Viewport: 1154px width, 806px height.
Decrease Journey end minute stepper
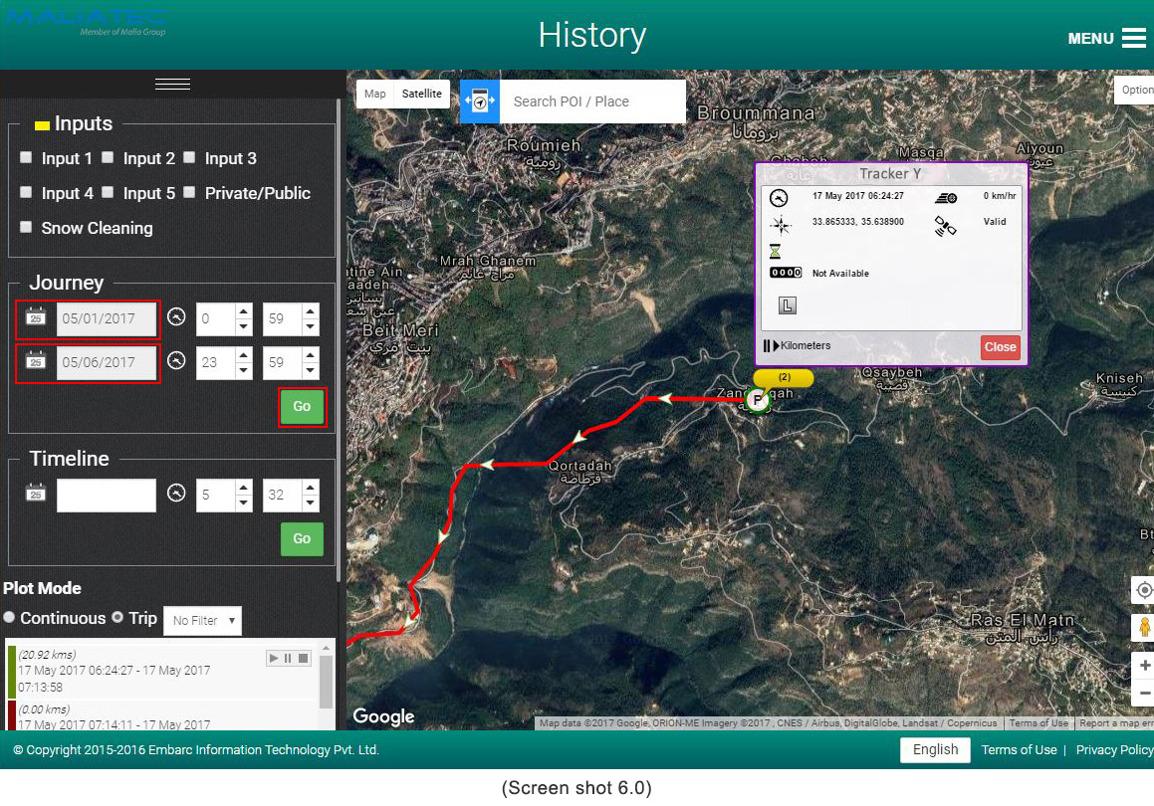point(311,370)
